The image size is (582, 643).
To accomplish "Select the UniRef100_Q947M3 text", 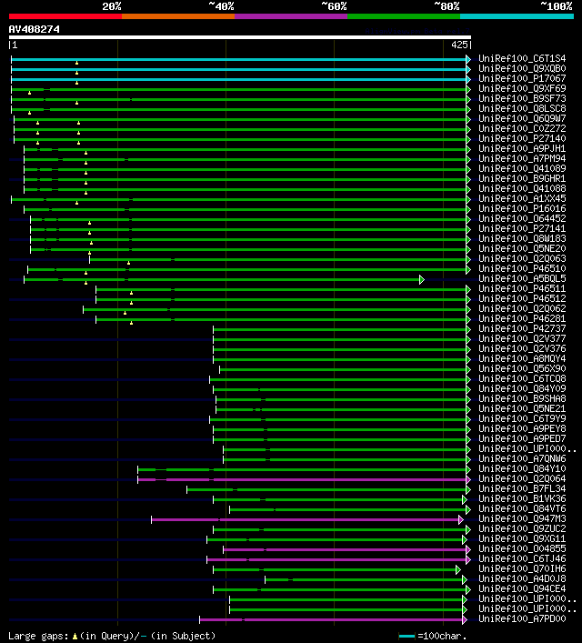I will 522,518.
